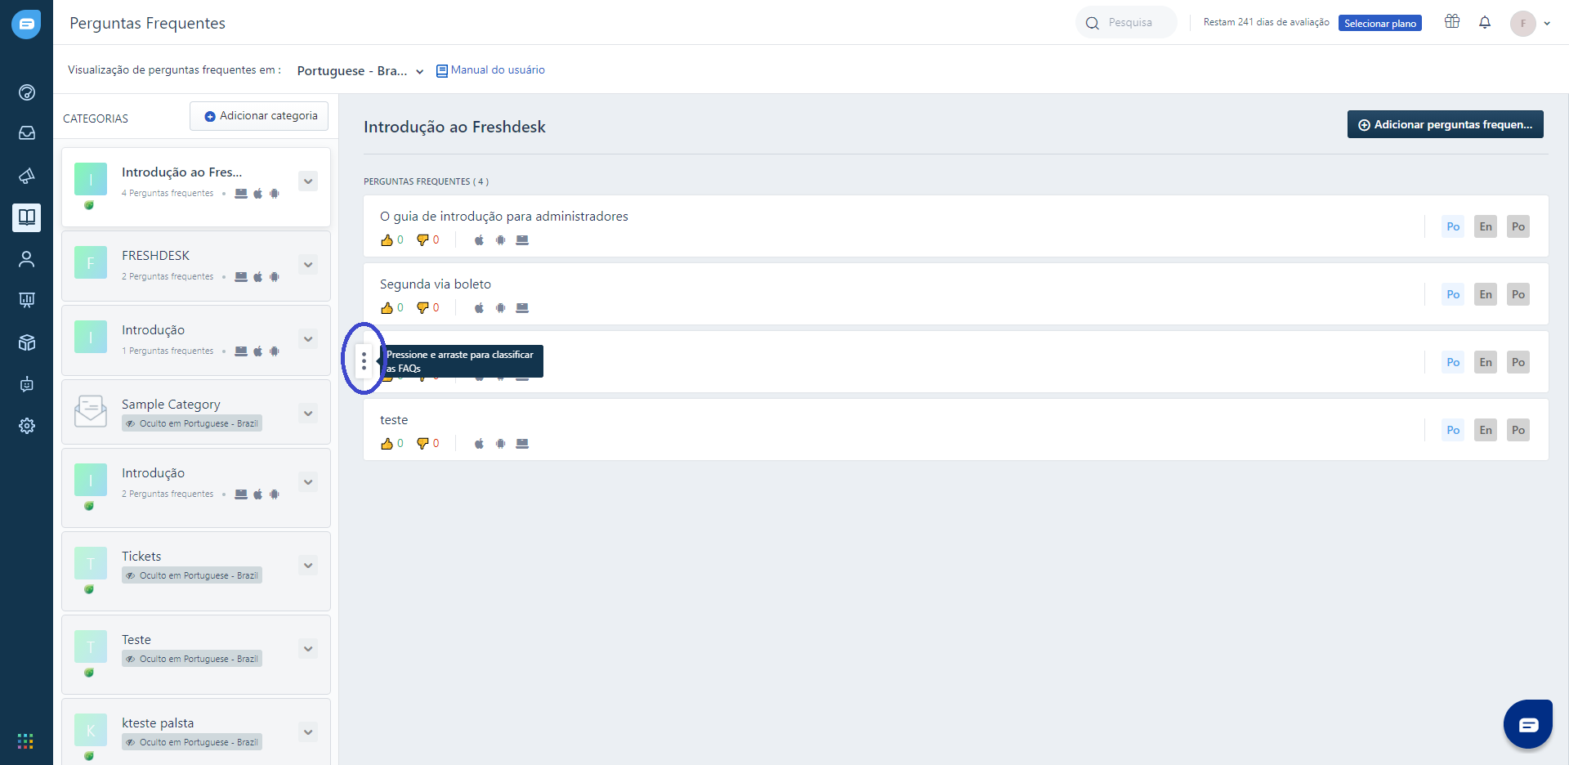Screen dimensions: 1569x765
Task: Open the admin settings gear icon
Action: click(x=26, y=426)
